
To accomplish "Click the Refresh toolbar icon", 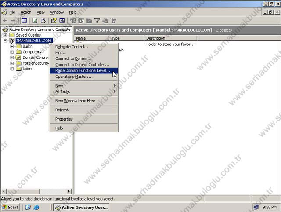I will [35, 21].
